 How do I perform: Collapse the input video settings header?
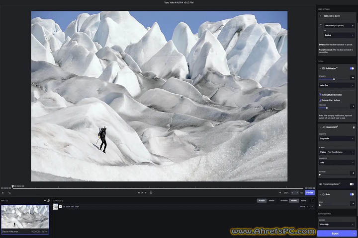pos(321,16)
